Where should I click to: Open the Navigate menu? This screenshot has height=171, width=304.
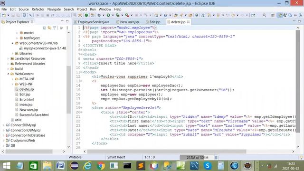[54, 9]
